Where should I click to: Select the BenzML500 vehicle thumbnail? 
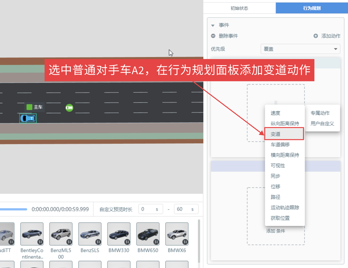(61, 234)
